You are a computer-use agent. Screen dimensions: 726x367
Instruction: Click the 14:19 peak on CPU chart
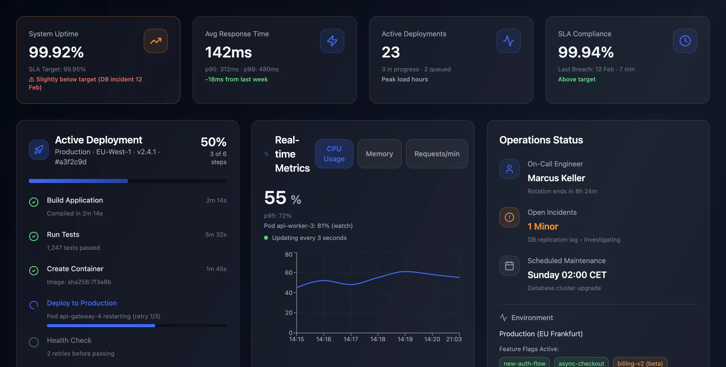[x=405, y=271]
